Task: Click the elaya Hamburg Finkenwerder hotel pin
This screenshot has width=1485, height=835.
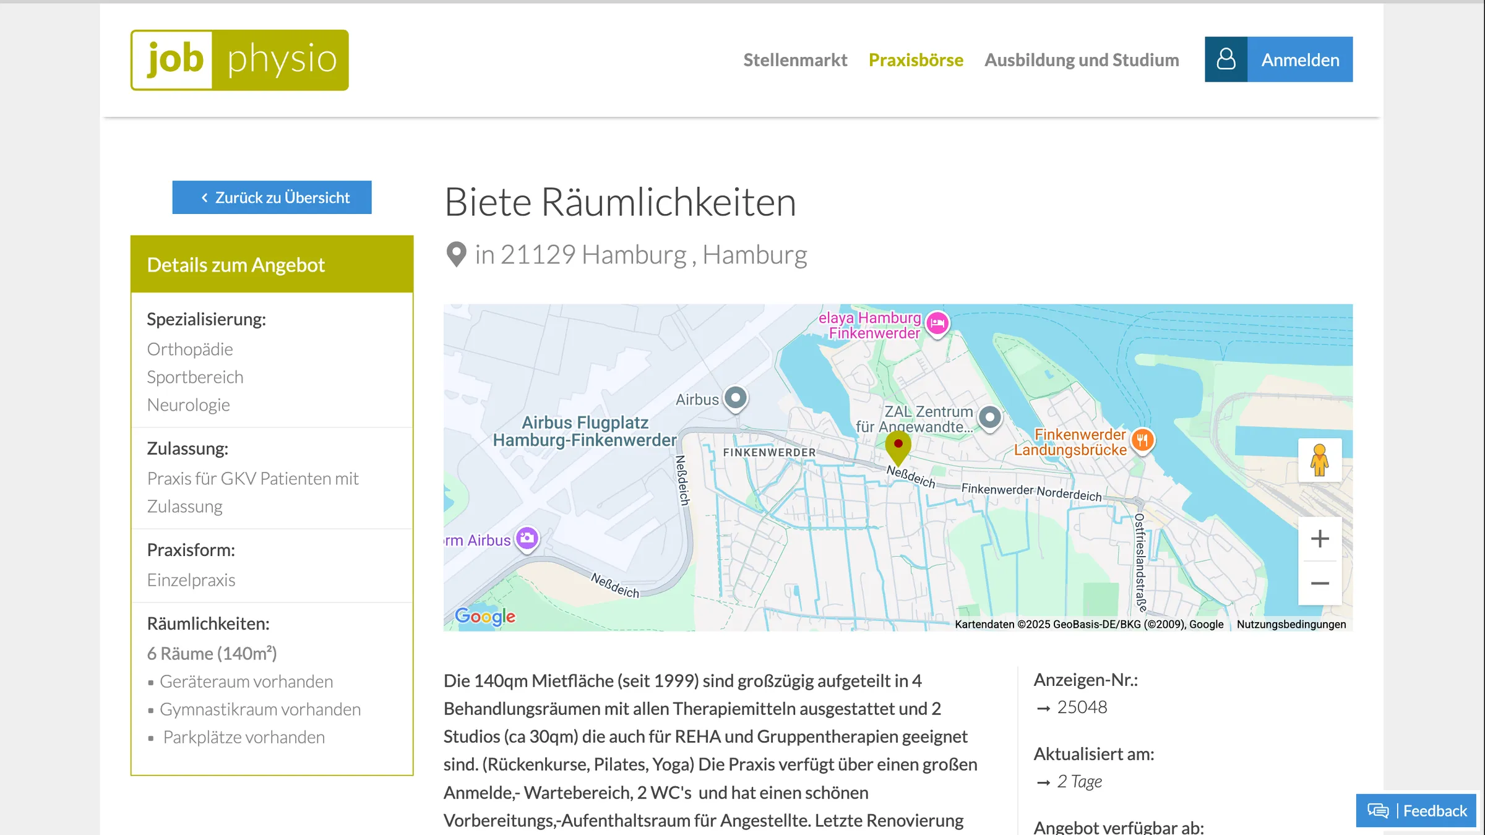Action: pyautogui.click(x=938, y=323)
